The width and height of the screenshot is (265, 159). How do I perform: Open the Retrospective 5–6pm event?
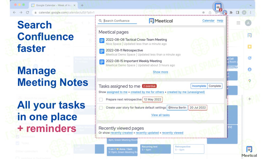tap(189, 149)
